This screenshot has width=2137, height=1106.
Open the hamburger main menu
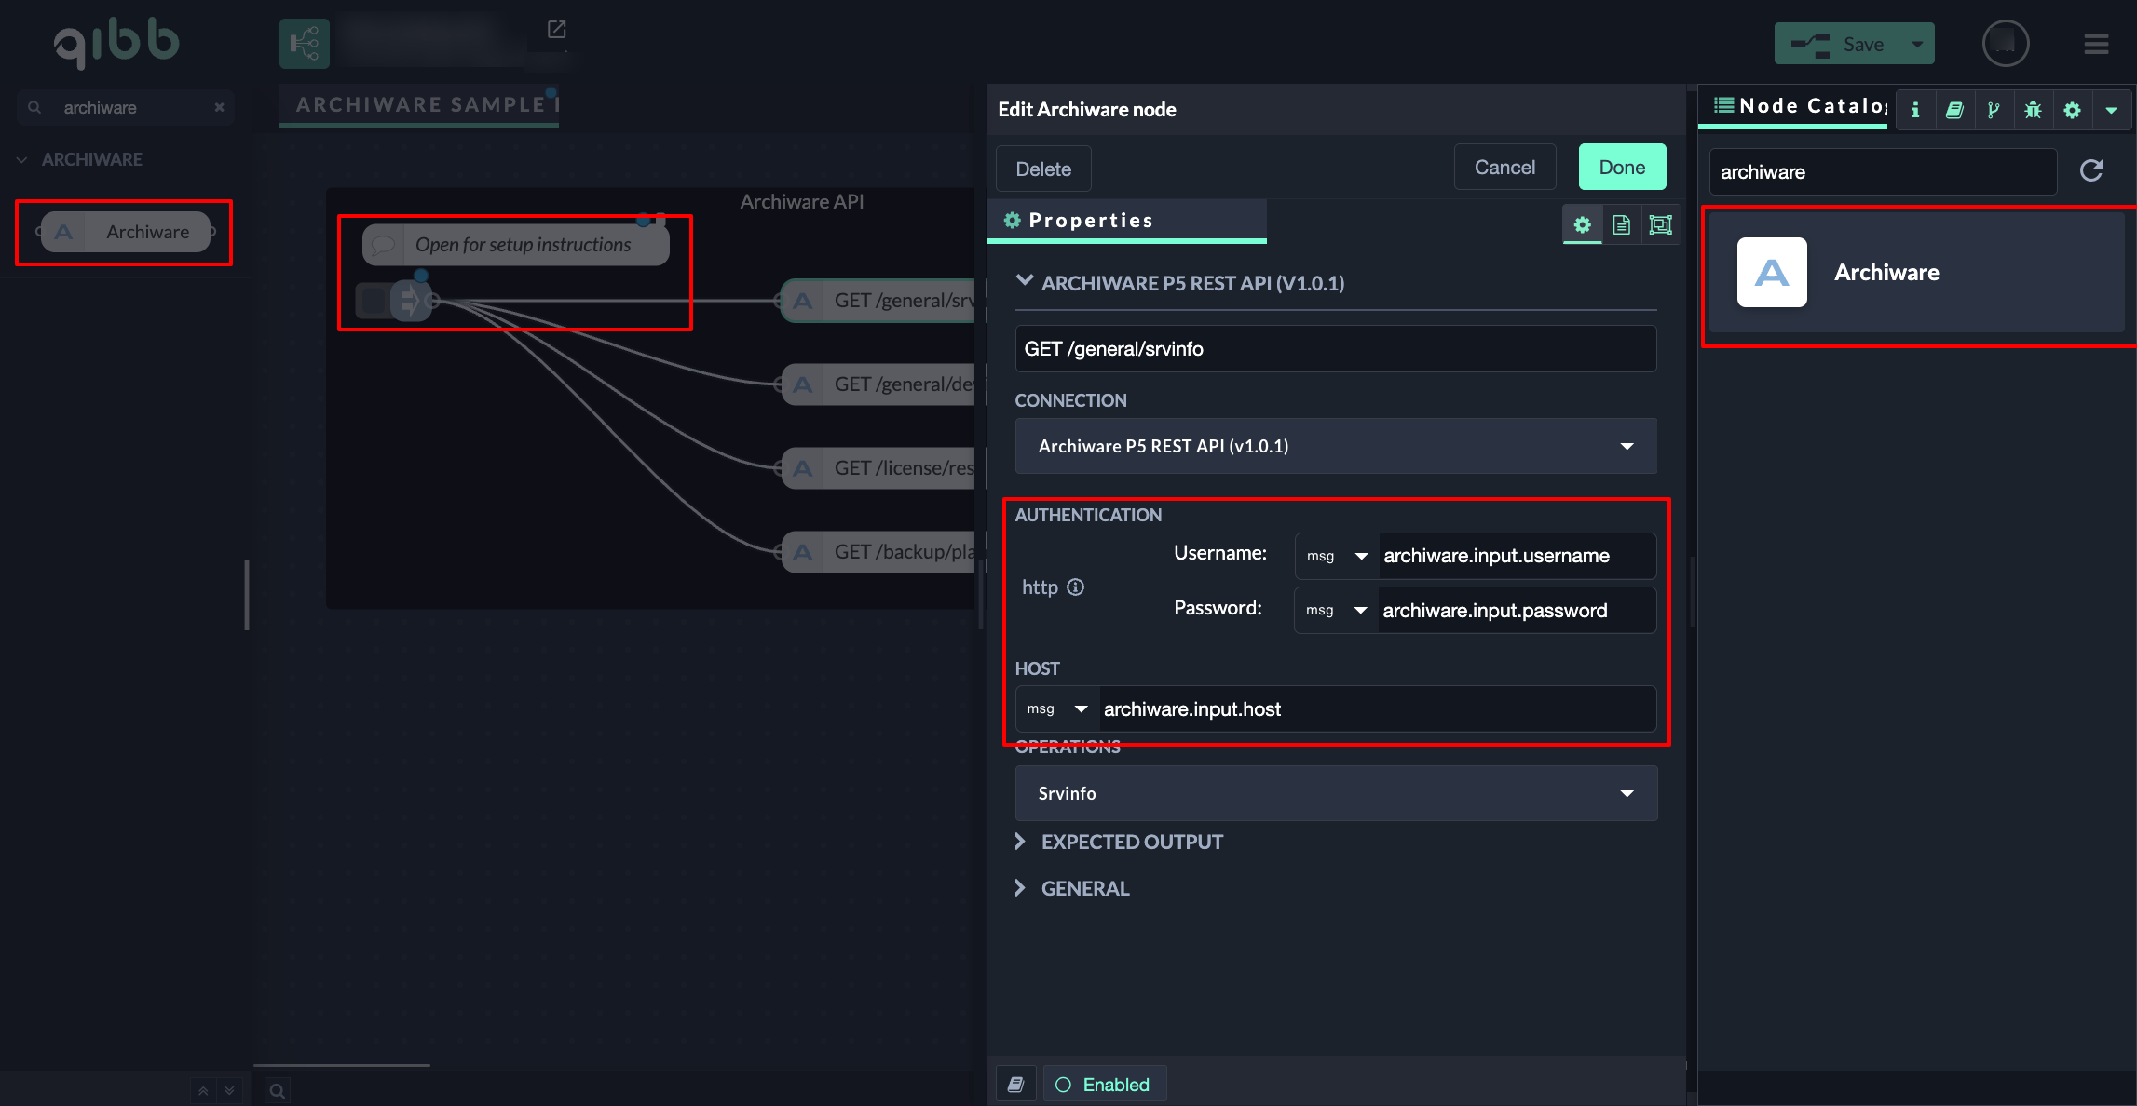pos(2096,44)
